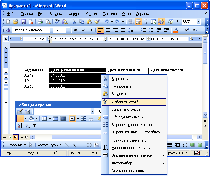Viewport: 210px width, 177px height.
Task: Choose Добавить столбцы in context menu
Action: point(134,102)
